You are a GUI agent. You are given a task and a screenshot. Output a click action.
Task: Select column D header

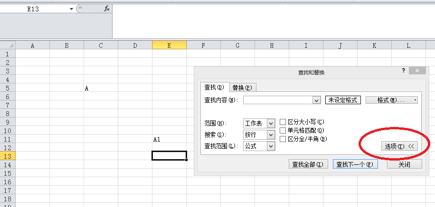click(x=135, y=45)
